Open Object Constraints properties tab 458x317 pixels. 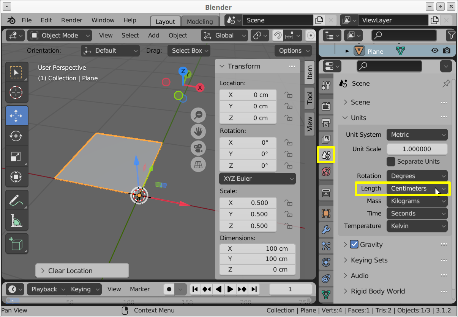[326, 278]
